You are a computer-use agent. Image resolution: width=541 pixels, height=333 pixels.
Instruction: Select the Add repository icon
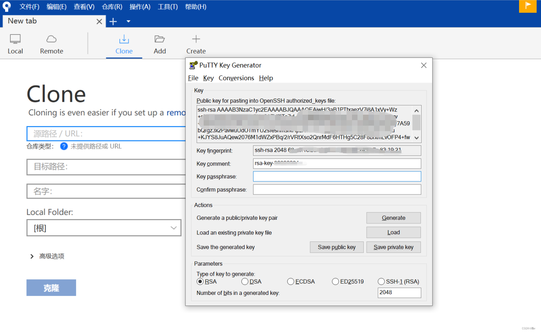(160, 44)
